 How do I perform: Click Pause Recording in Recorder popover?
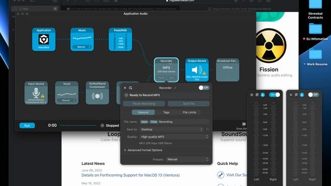click(144, 103)
